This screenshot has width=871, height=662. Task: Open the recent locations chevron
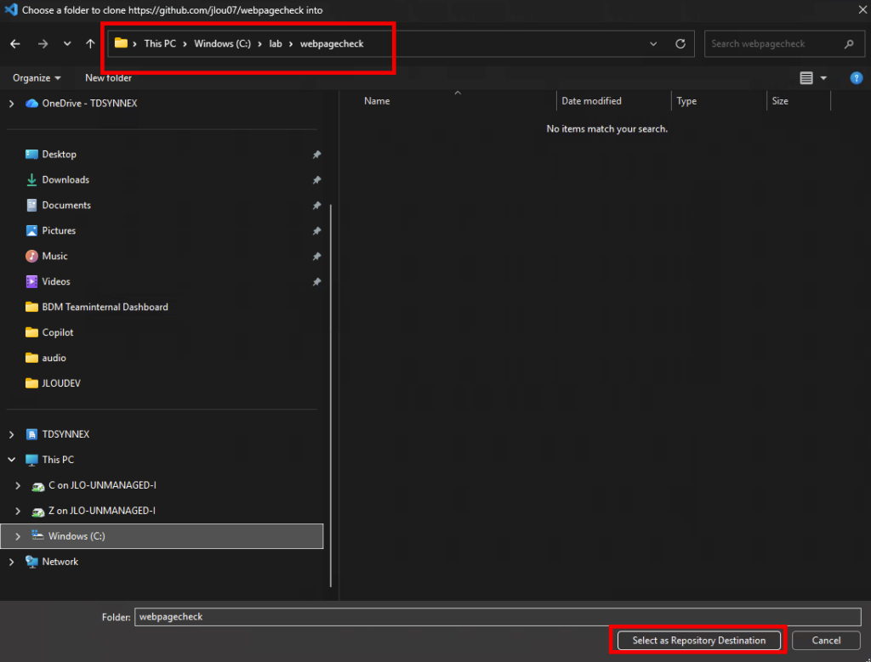(67, 44)
